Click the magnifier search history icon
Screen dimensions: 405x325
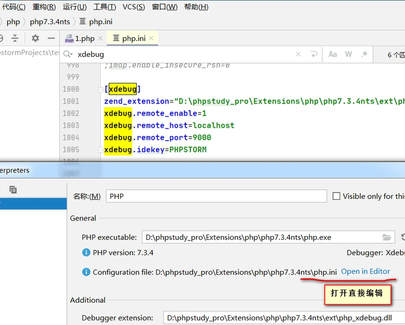pyautogui.click(x=68, y=54)
